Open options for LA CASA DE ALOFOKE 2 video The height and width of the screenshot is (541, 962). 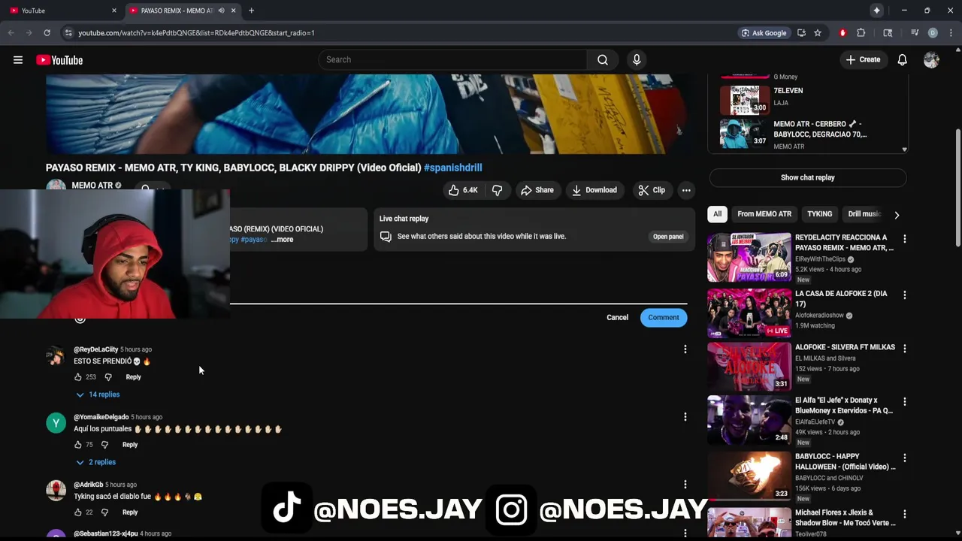(x=904, y=295)
